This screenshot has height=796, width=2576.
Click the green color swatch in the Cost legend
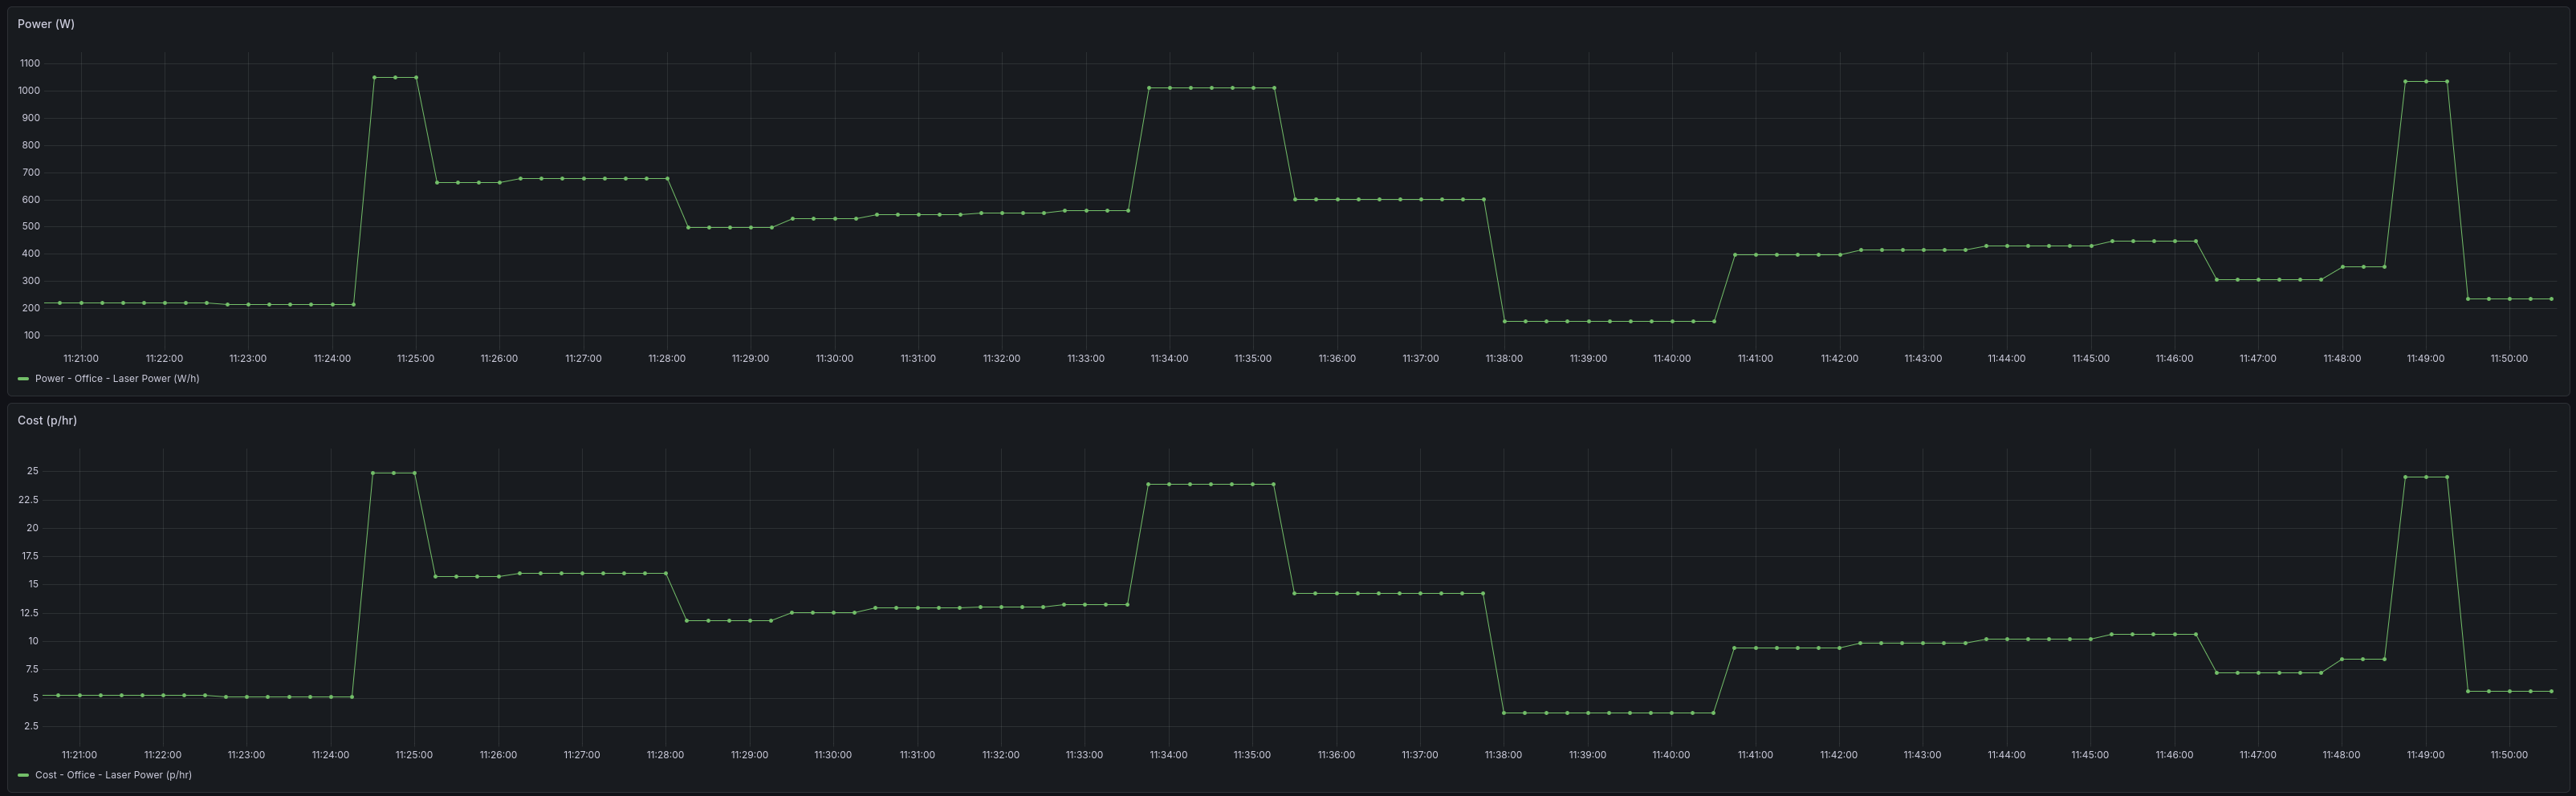pyautogui.click(x=23, y=775)
